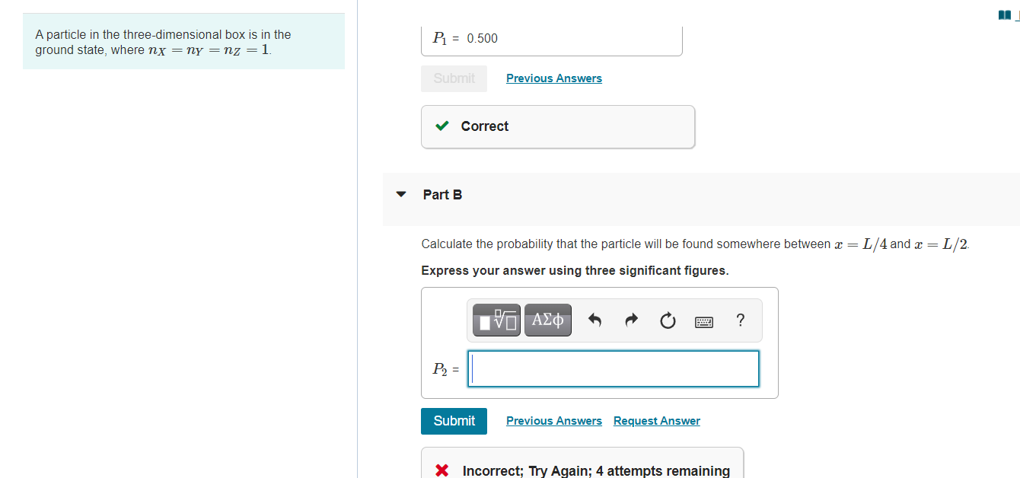This screenshot has height=478, width=1020.
Task: Click Request Answer for Part B
Action: [x=656, y=421]
